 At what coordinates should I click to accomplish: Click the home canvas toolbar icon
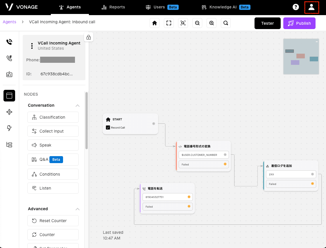click(x=155, y=23)
